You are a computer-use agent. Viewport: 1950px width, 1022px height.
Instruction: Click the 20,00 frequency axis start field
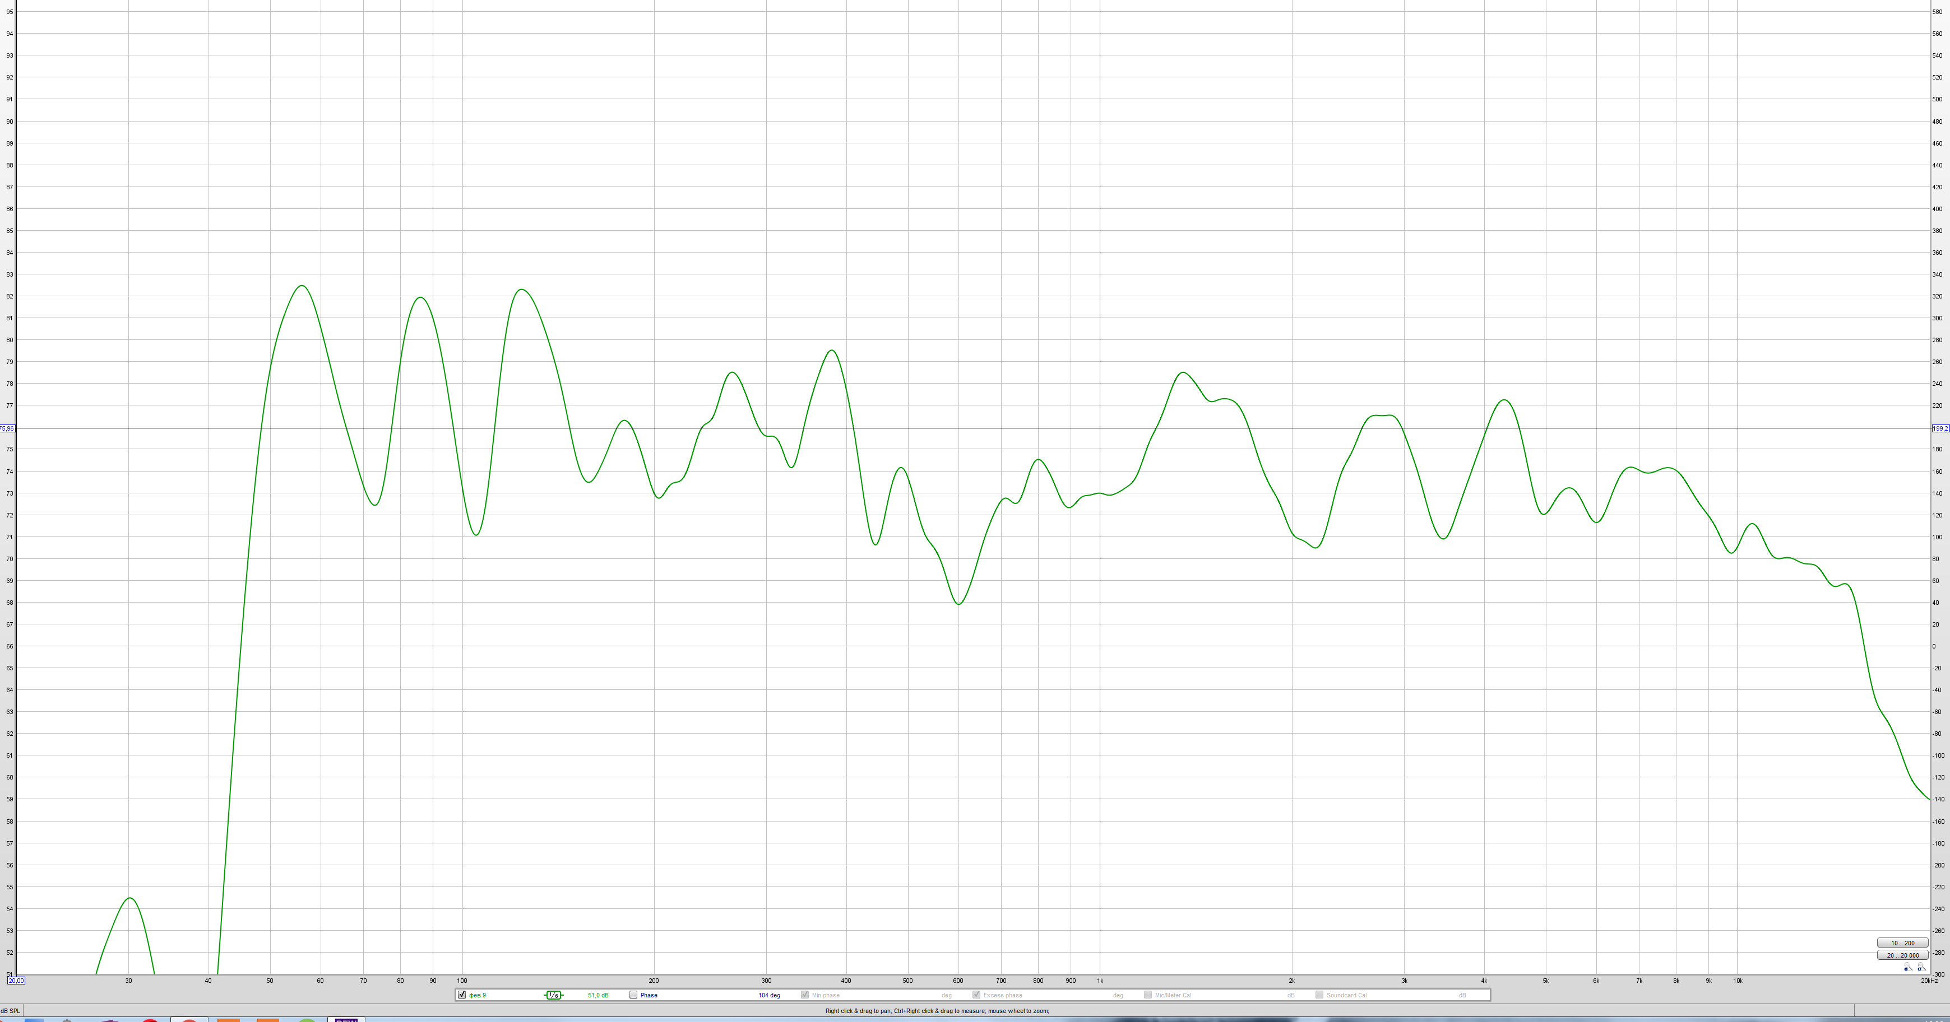[16, 981]
